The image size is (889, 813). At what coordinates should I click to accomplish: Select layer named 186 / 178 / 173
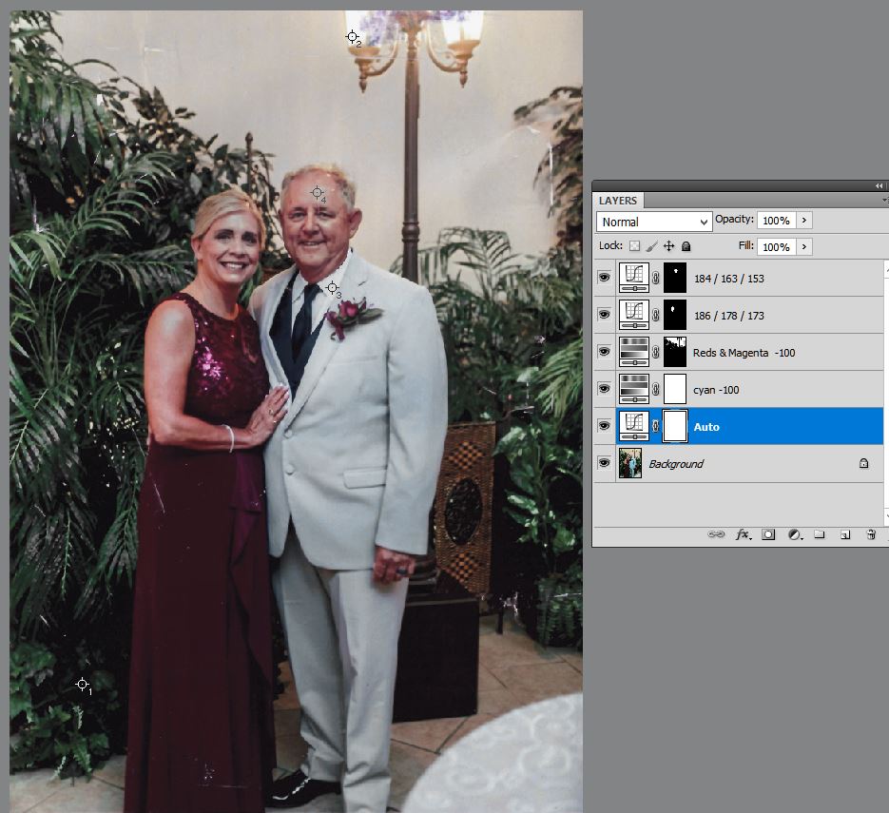click(728, 316)
